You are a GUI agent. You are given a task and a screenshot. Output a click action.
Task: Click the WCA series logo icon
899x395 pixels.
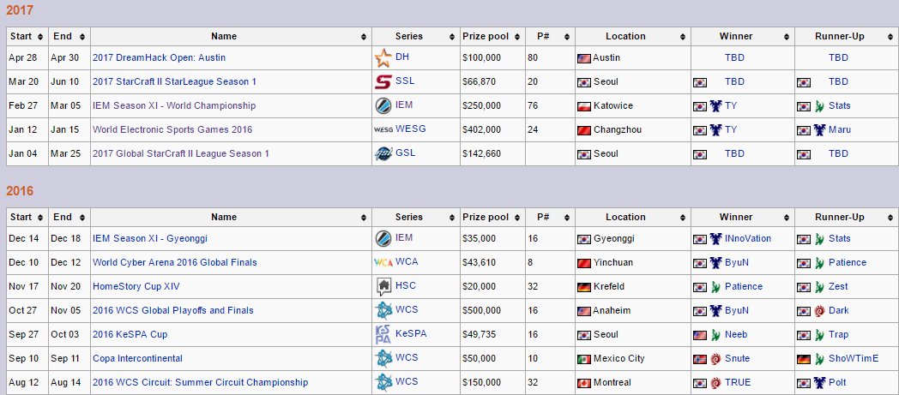383,263
